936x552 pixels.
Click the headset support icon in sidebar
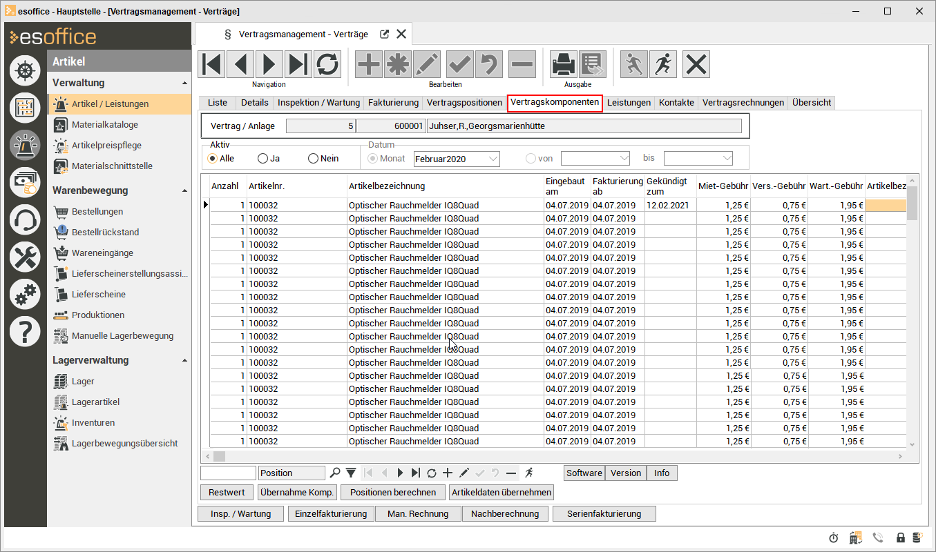(25, 220)
